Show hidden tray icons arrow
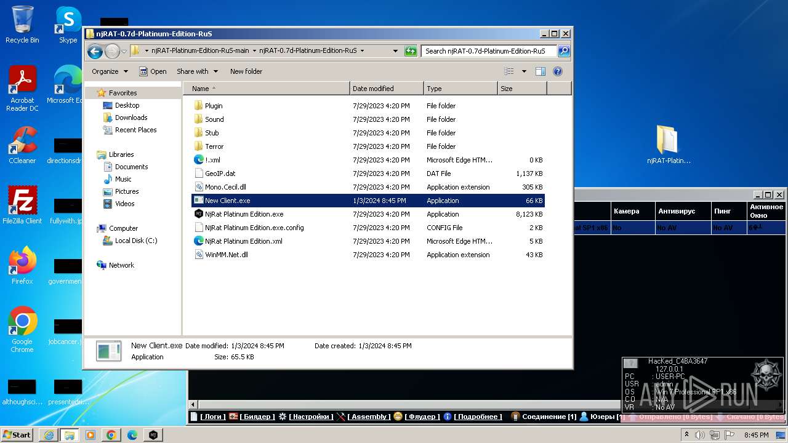788x443 pixels. [x=688, y=435]
